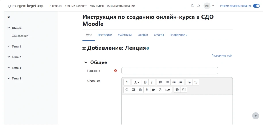Screen dimensions: 267x129
Task: Open manage files icon in the editor
Action: [160, 90]
